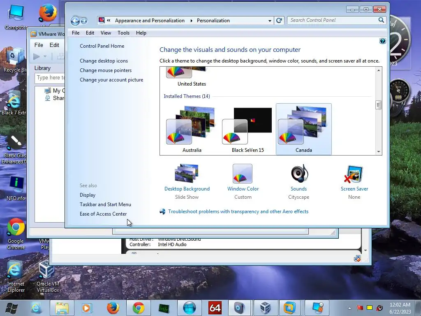The width and height of the screenshot is (421, 316).
Task: Click the taskbar clock showing 12:02 AM
Action: click(400, 308)
